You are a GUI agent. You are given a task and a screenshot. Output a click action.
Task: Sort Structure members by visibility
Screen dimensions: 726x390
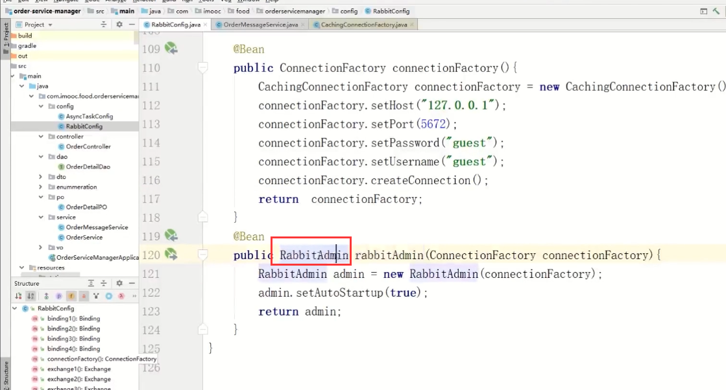coord(18,295)
